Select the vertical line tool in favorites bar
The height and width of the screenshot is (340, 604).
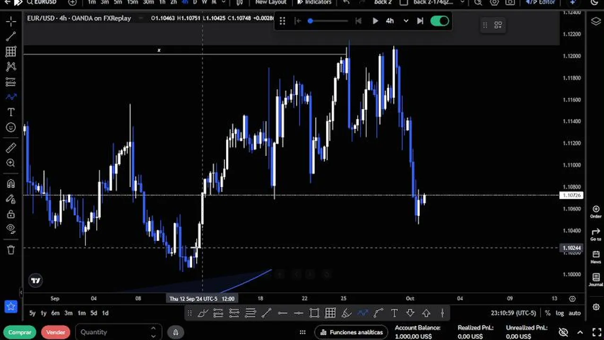coord(442,313)
